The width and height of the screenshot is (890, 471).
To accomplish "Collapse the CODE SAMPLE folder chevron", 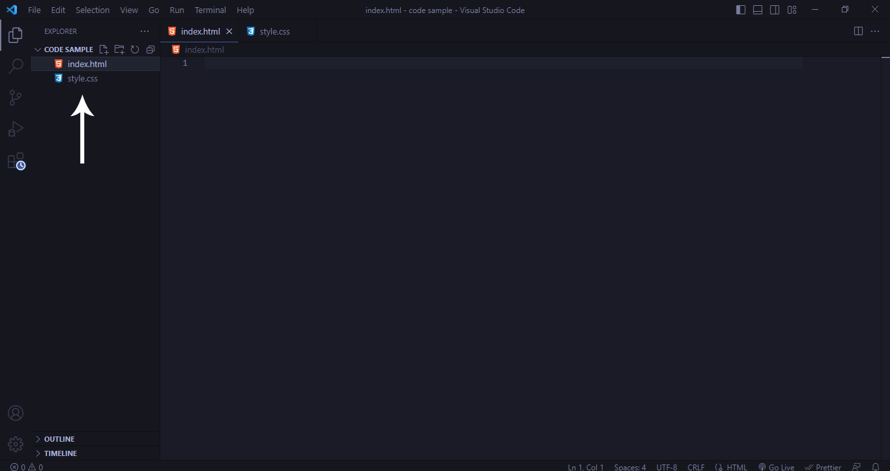I will pos(38,49).
